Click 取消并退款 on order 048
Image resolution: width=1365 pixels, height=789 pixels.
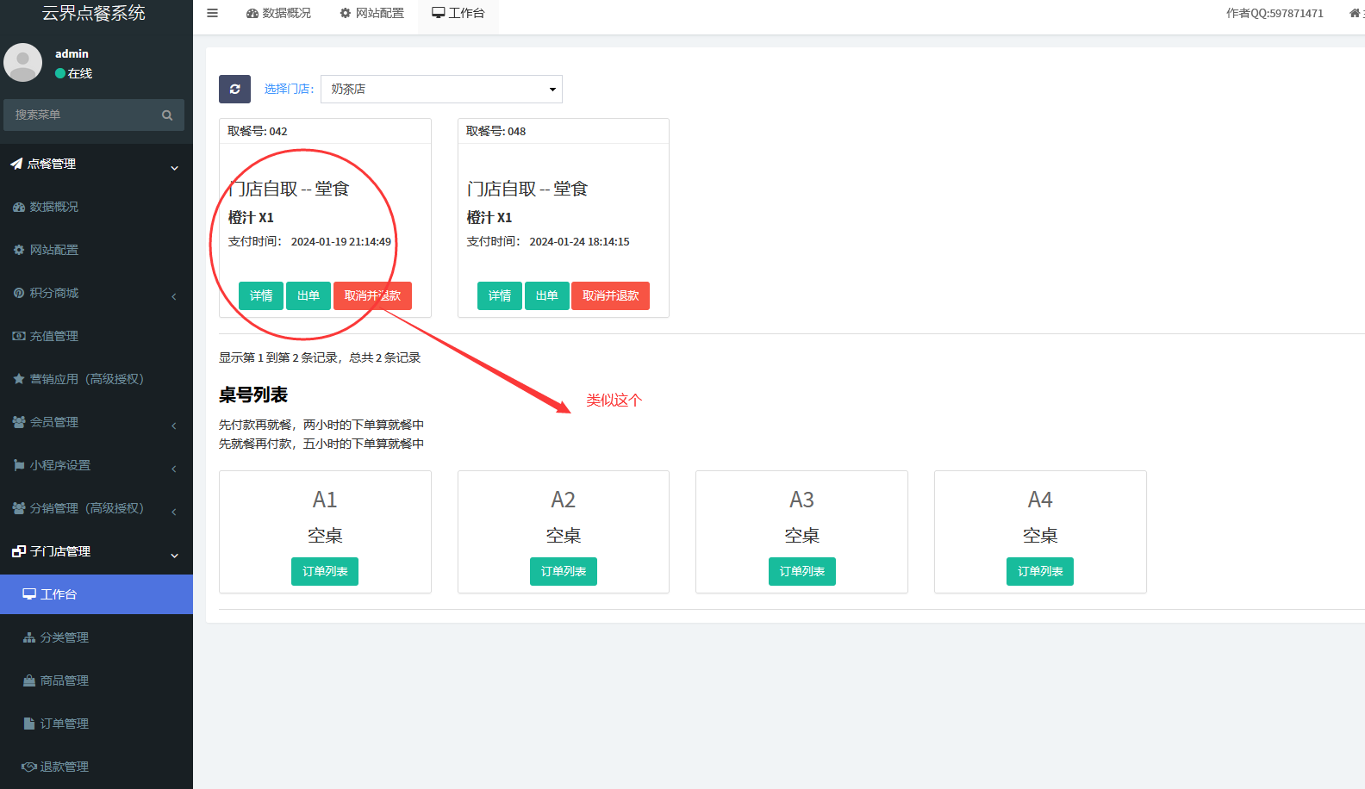(x=610, y=295)
